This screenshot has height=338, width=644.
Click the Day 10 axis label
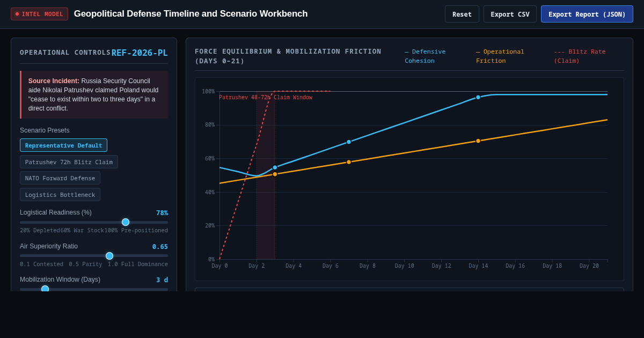coord(404,266)
